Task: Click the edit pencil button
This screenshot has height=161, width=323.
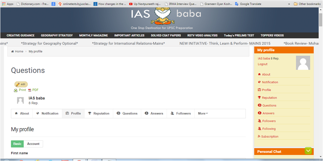Action: point(21,84)
